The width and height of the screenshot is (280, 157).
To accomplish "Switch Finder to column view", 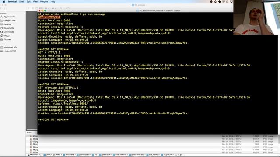I will (37, 8).
